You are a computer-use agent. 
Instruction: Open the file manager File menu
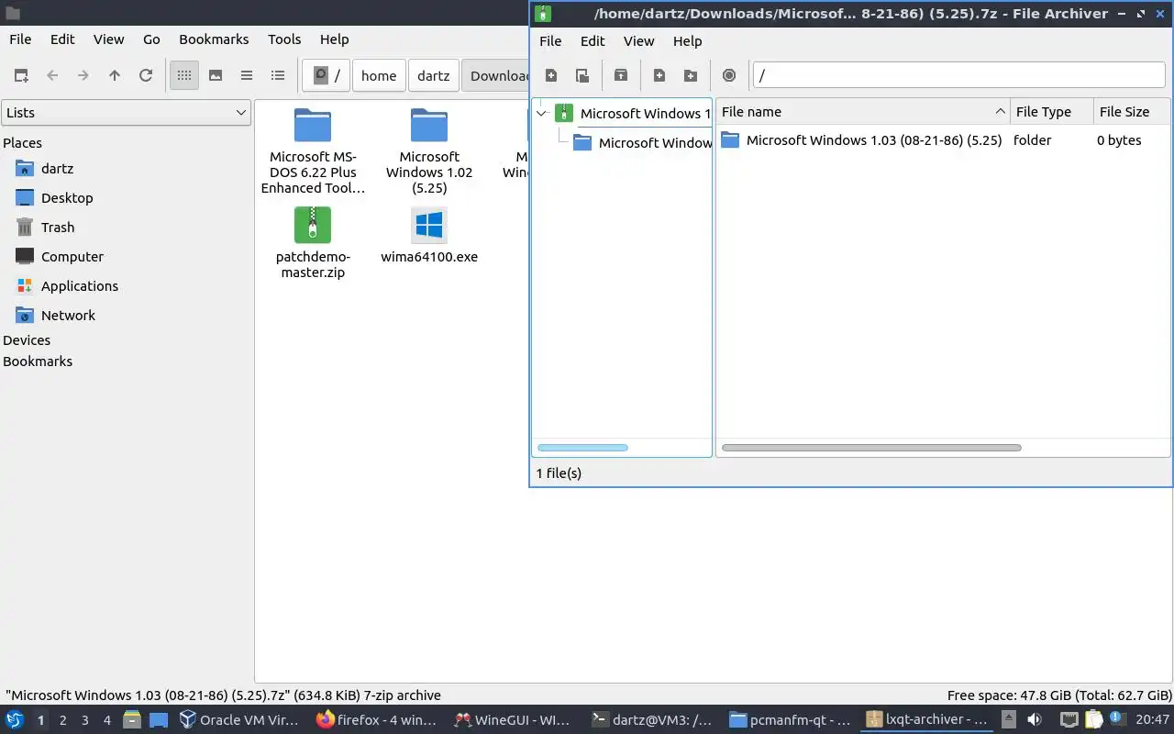(x=20, y=39)
